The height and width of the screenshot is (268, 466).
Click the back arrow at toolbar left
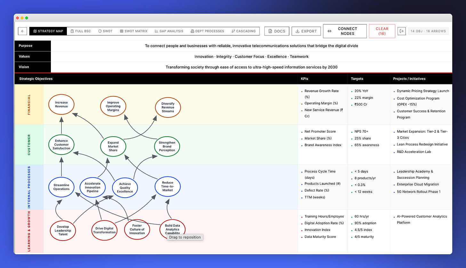[x=22, y=31]
